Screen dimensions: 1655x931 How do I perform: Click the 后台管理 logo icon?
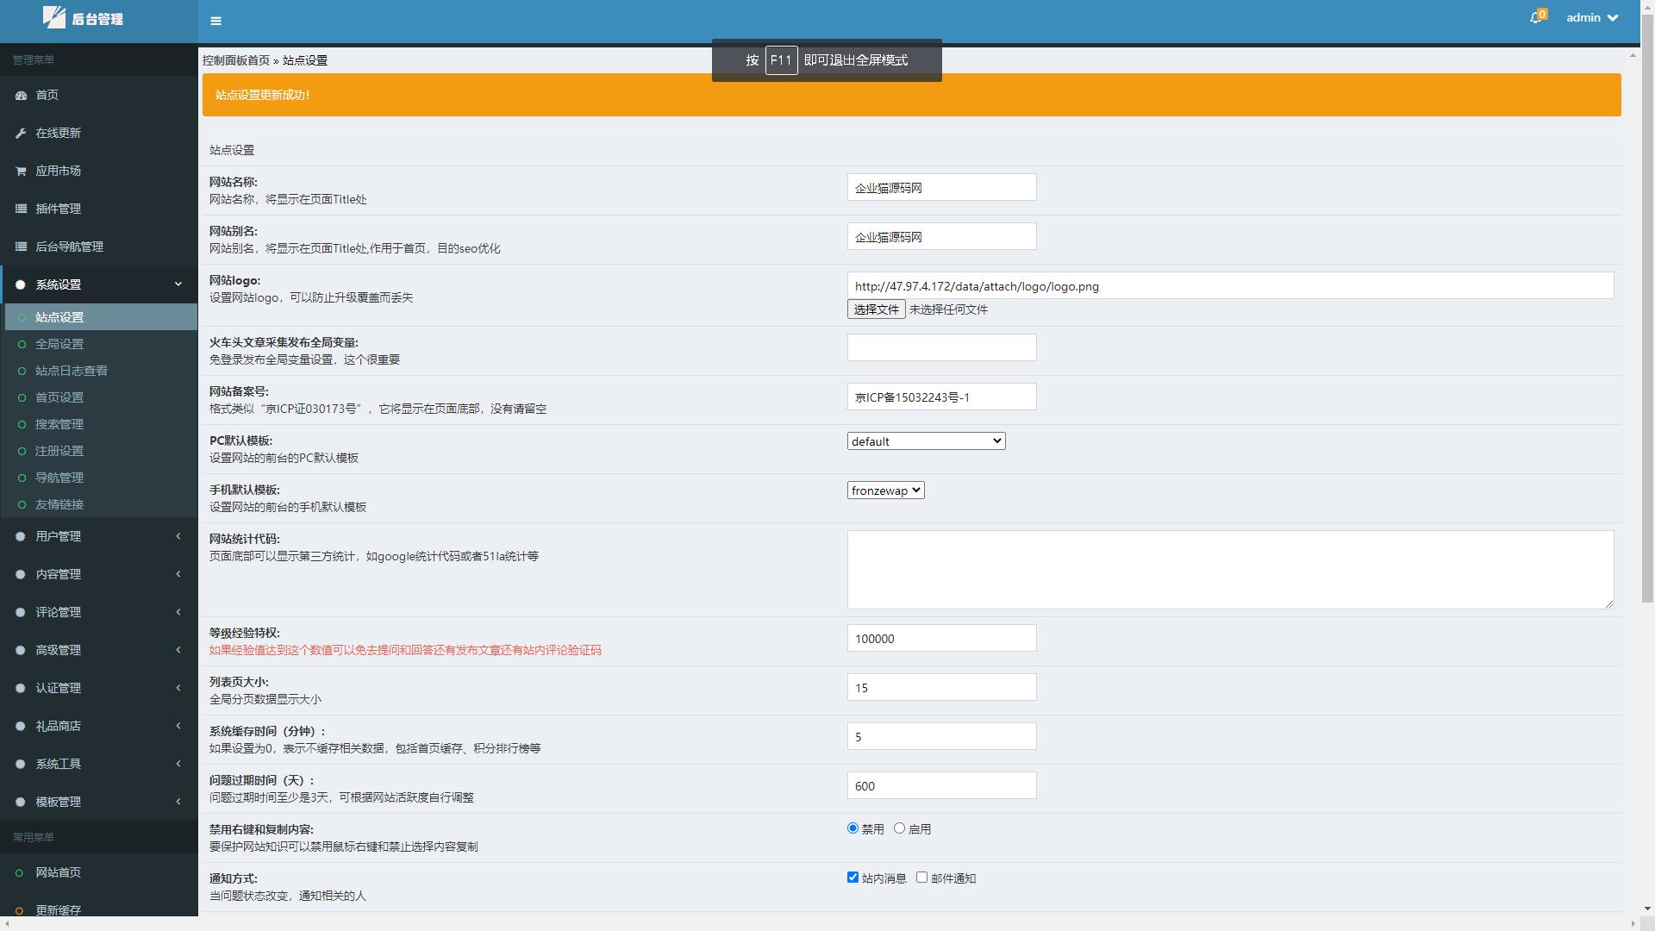(x=54, y=17)
